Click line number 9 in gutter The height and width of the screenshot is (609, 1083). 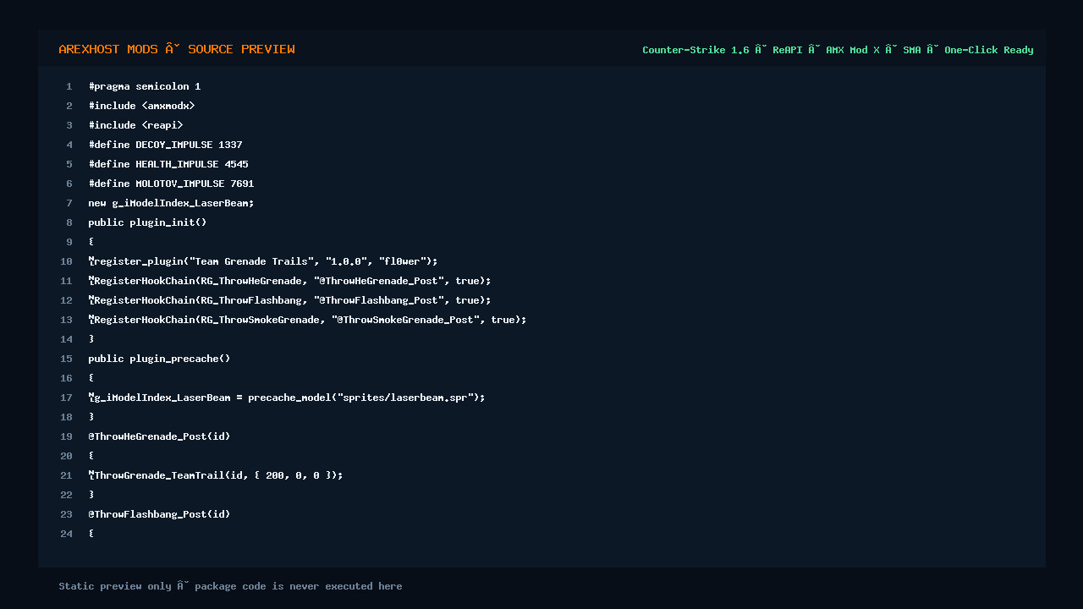coord(69,242)
